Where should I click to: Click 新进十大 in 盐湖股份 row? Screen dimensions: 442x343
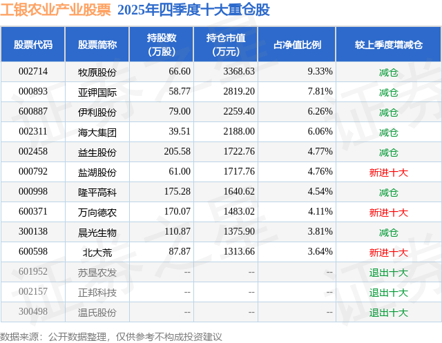pos(388,173)
